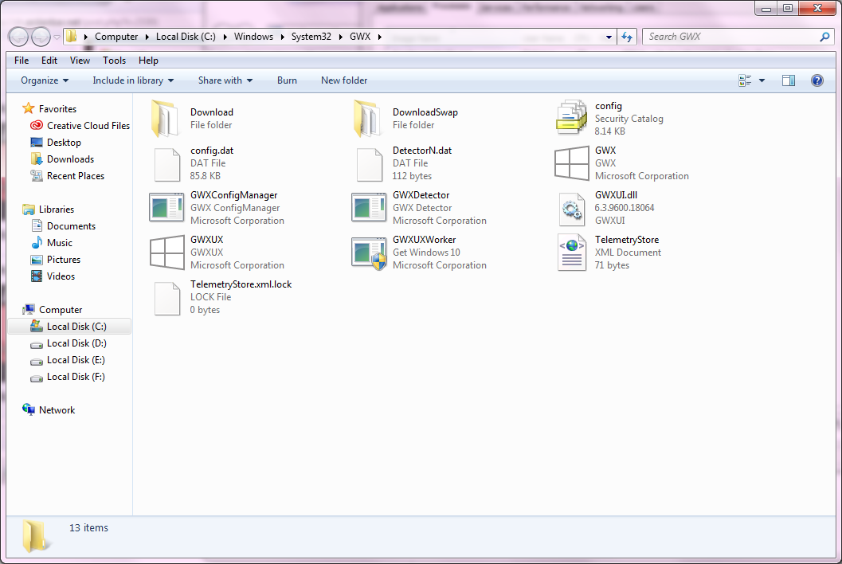The width and height of the screenshot is (842, 564).
Task: Select the TelemetryStore.xml.lock file name
Action: 241,284
